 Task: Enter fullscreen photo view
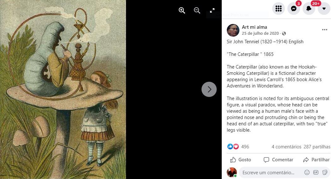pyautogui.click(x=212, y=10)
